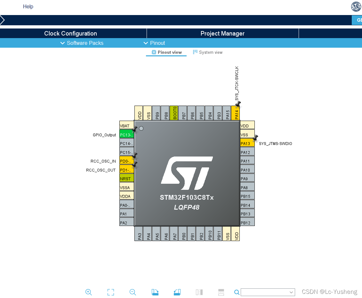Click the best-fit view icon
This screenshot has width=362, height=298.
tap(111, 292)
